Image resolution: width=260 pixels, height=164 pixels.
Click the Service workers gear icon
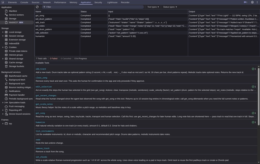tap(6, 15)
